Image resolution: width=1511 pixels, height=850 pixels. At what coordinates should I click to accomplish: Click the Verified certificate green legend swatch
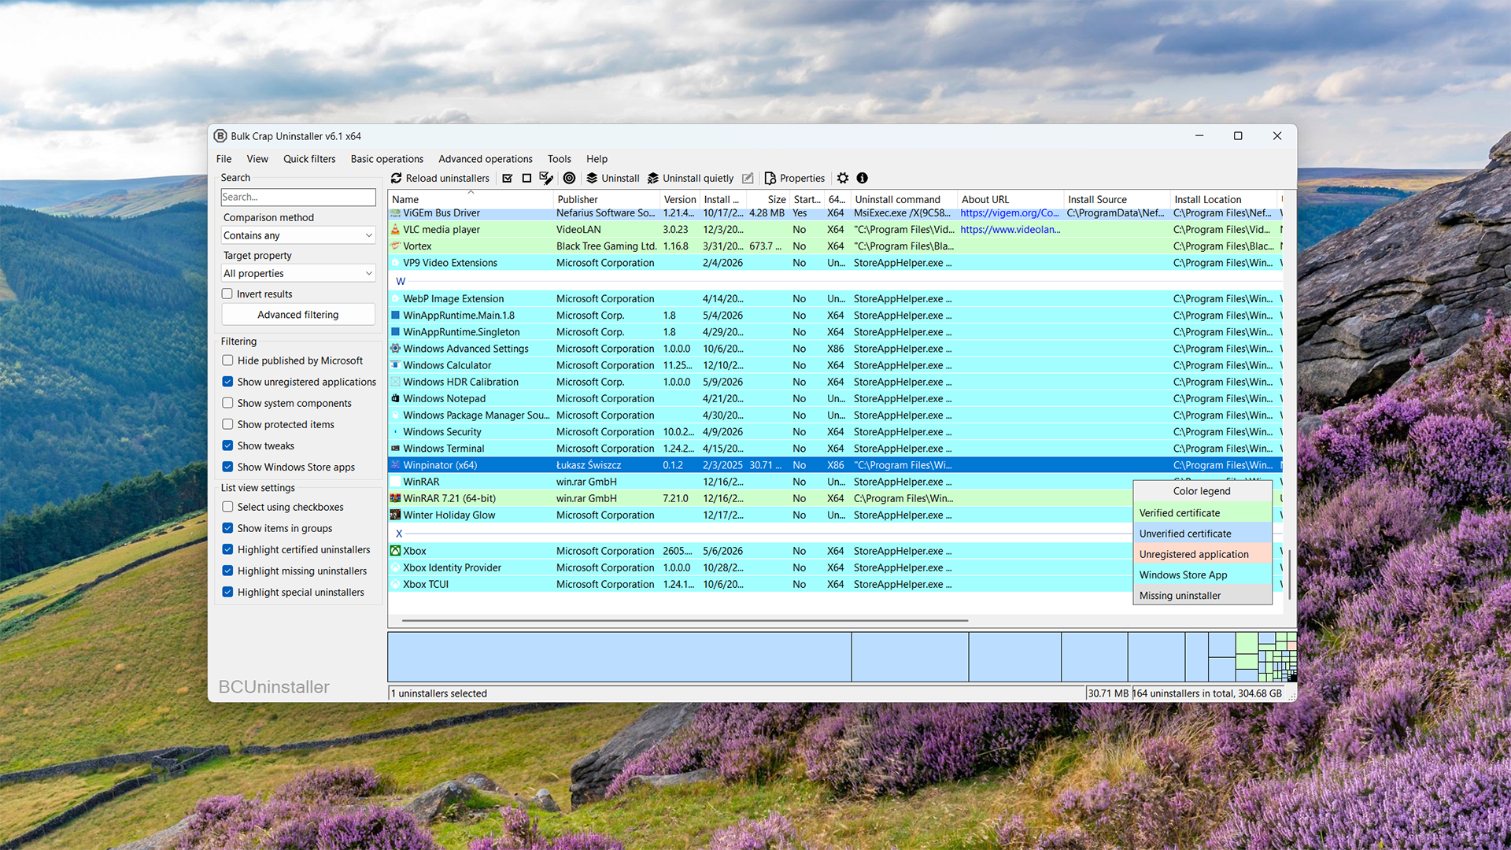click(1203, 512)
